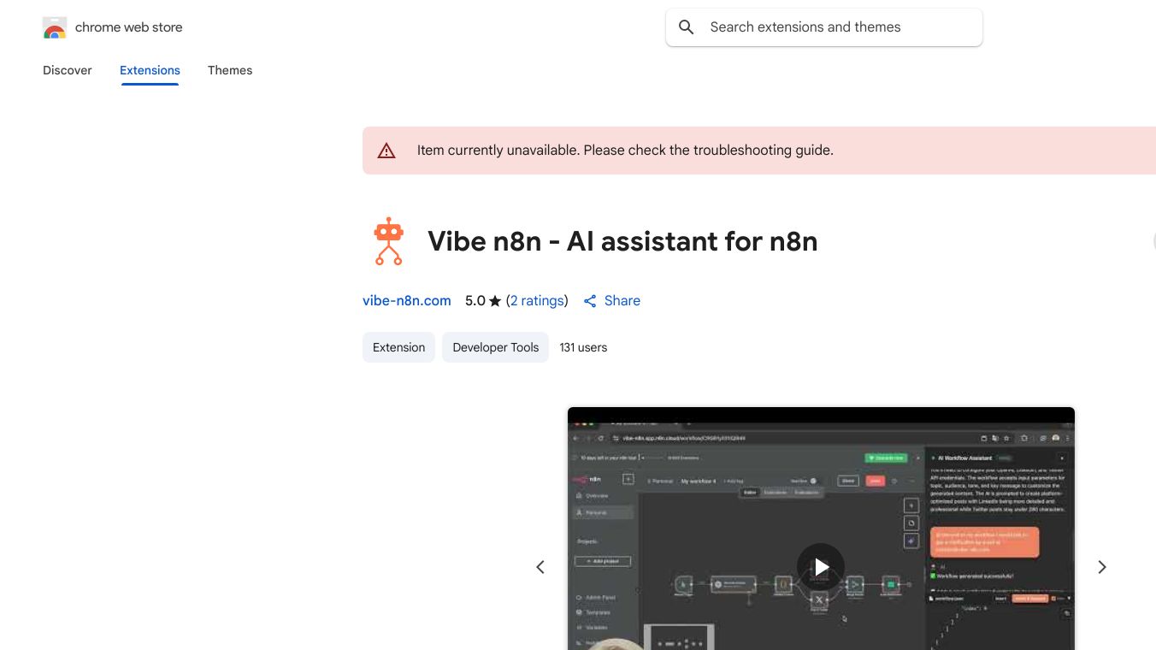Open the vibe-n8n.com website link
1156x650 pixels.
point(407,301)
